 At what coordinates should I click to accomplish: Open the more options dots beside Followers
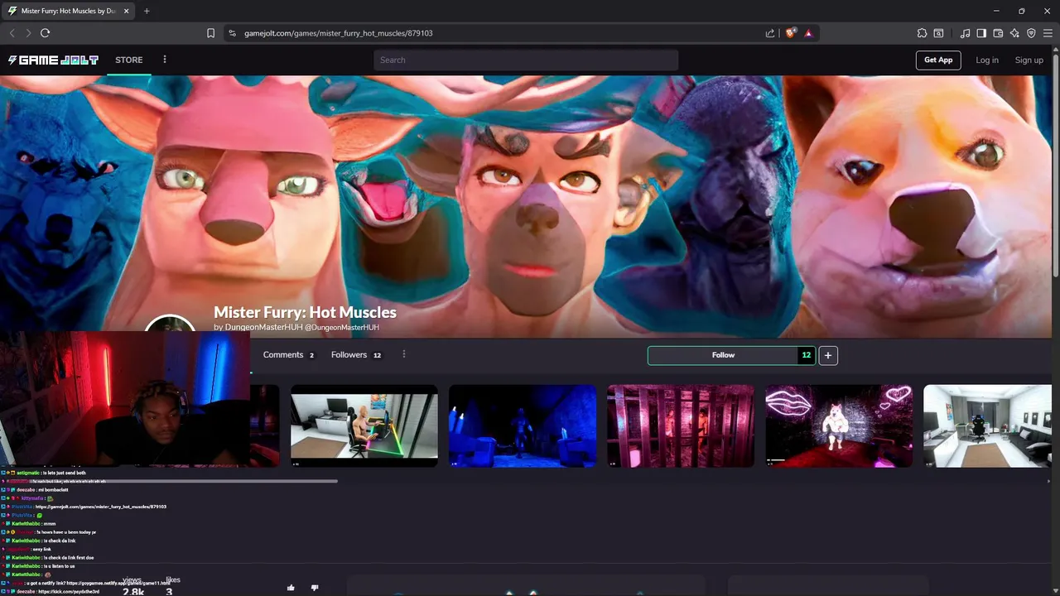(x=404, y=354)
